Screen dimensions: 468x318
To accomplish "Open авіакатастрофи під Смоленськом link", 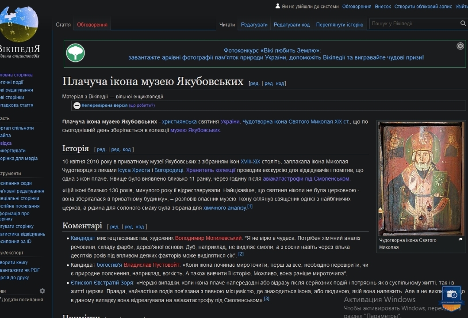I will tap(306, 179).
